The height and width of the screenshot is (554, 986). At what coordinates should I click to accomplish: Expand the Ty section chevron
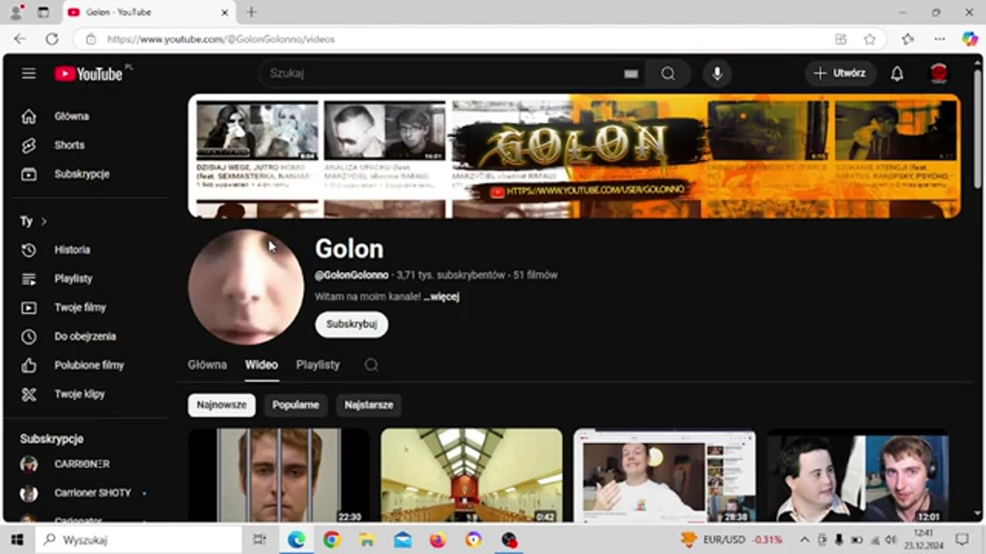44,222
